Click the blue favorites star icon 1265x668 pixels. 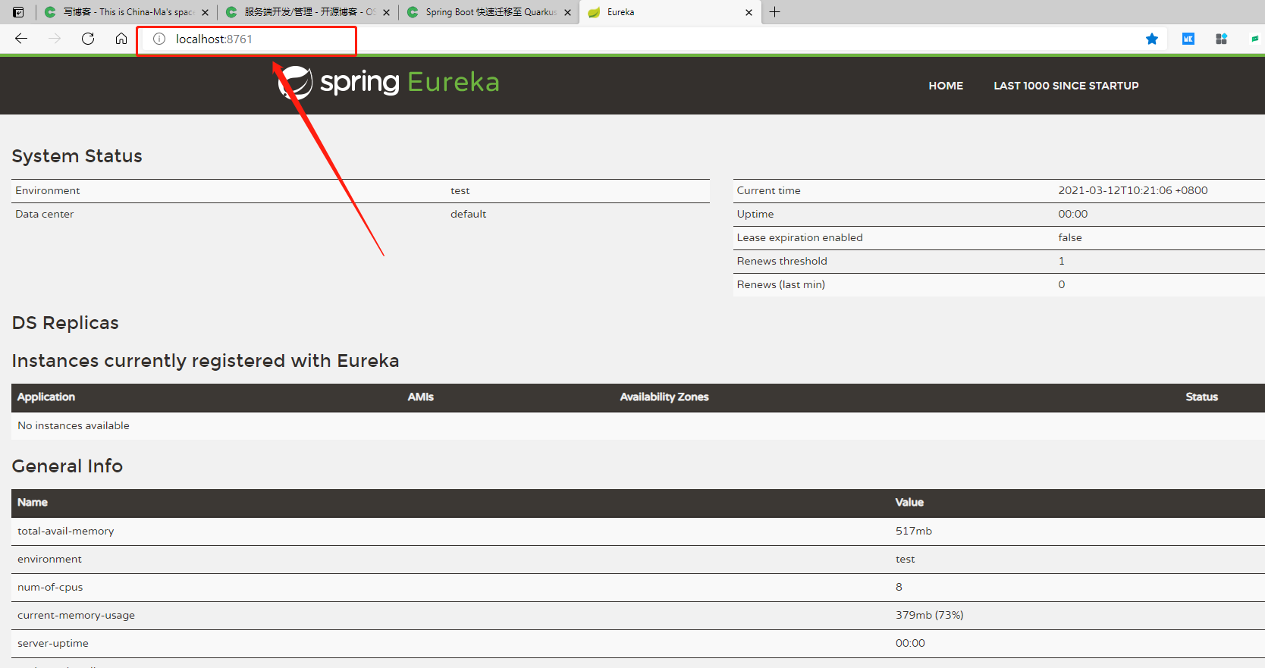coord(1152,39)
